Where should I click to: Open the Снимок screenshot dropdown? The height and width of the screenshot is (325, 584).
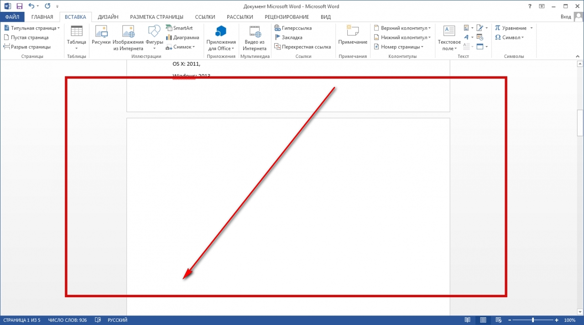(180, 47)
